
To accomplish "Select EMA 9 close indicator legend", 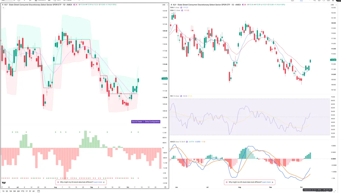I will coord(175,7).
